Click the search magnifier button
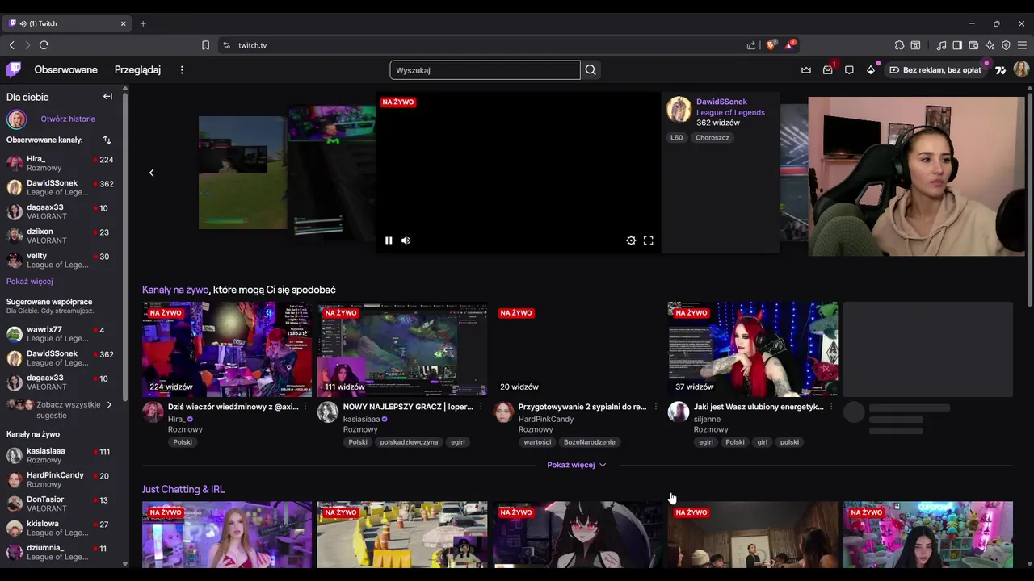The height and width of the screenshot is (581, 1034). coord(591,70)
